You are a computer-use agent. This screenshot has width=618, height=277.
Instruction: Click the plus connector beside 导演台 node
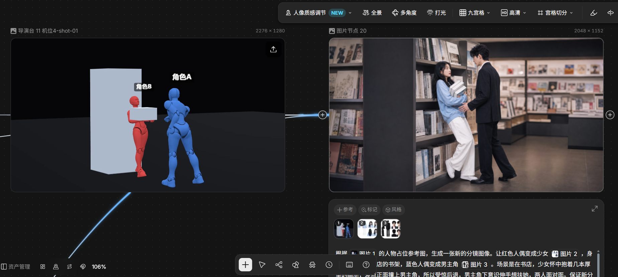coord(323,115)
